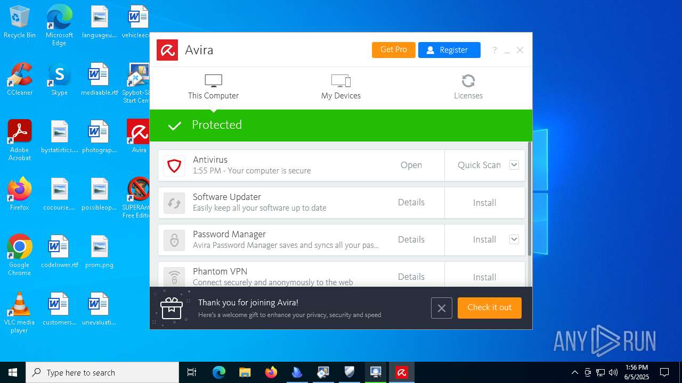Select VLC media player desktop shortcut
Image resolution: width=682 pixels, height=383 pixels.
(20, 313)
